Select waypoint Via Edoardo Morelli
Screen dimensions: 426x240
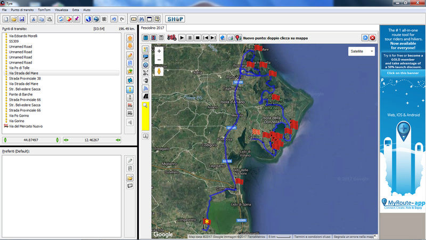pyautogui.click(x=23, y=36)
